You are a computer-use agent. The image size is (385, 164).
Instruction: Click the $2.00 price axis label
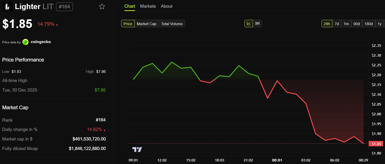376,114
